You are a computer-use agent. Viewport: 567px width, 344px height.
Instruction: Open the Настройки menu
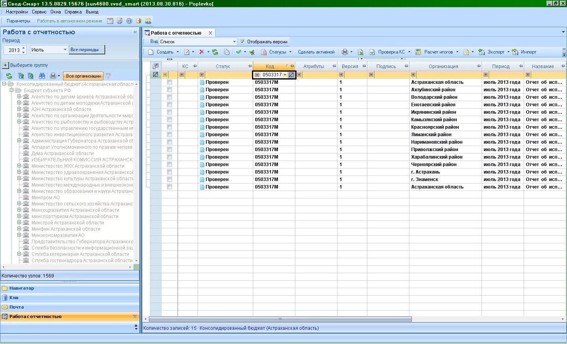[17, 12]
